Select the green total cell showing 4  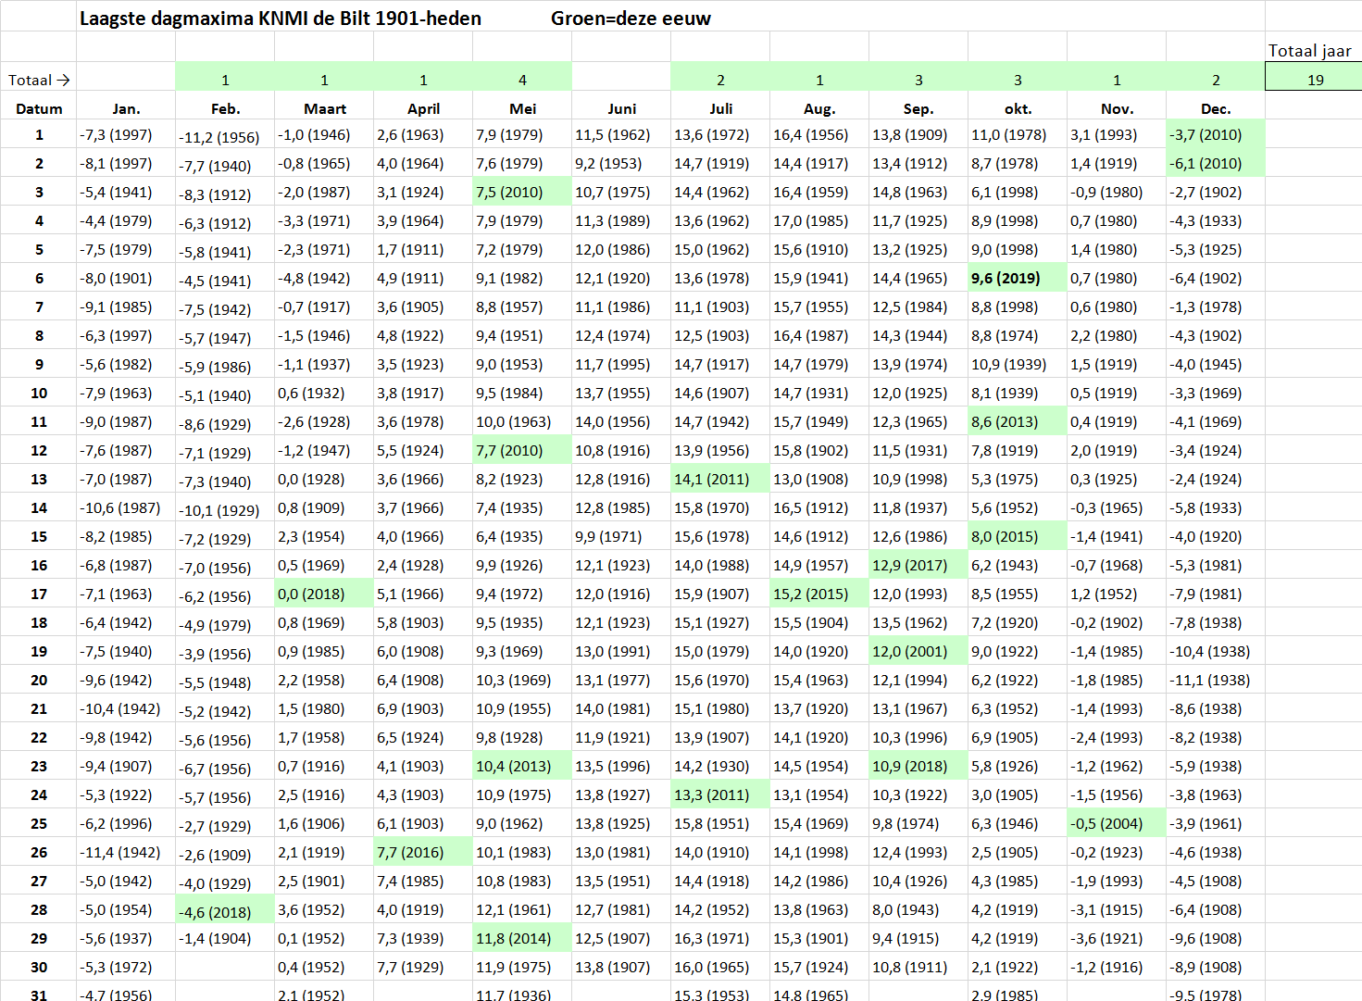522,77
